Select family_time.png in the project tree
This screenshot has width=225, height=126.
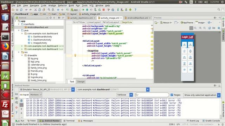point(38,68)
